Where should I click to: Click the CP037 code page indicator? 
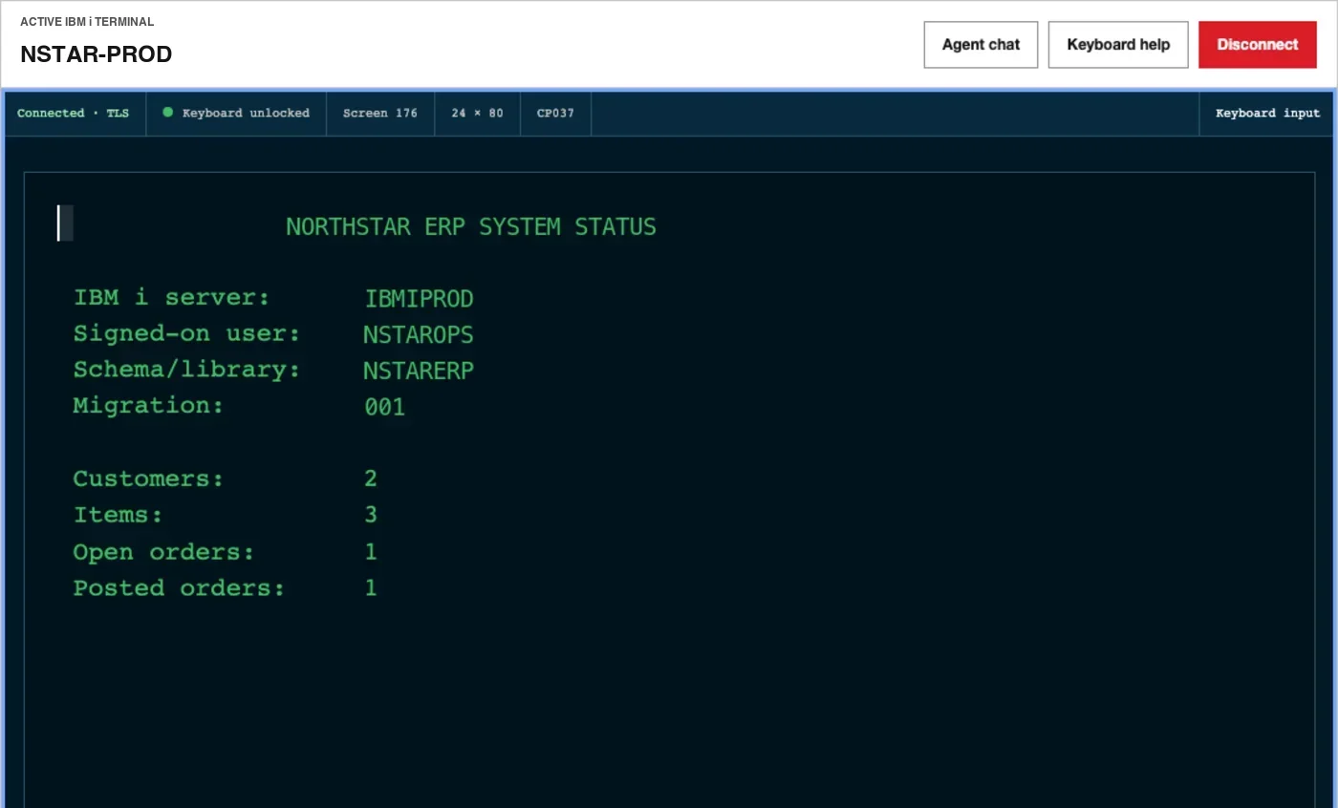(555, 113)
